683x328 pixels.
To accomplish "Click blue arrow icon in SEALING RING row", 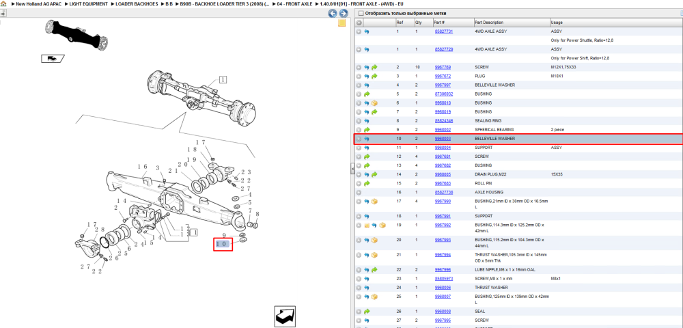I will point(366,121).
